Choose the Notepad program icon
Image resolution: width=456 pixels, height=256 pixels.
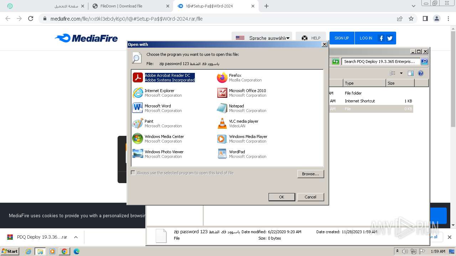pos(222,108)
